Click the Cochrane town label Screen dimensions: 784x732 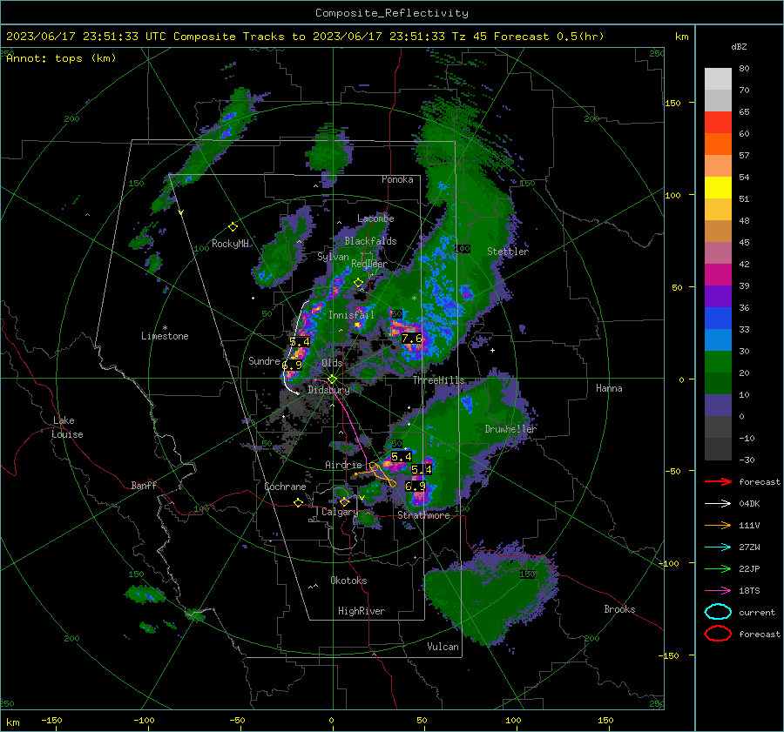pyautogui.click(x=285, y=487)
